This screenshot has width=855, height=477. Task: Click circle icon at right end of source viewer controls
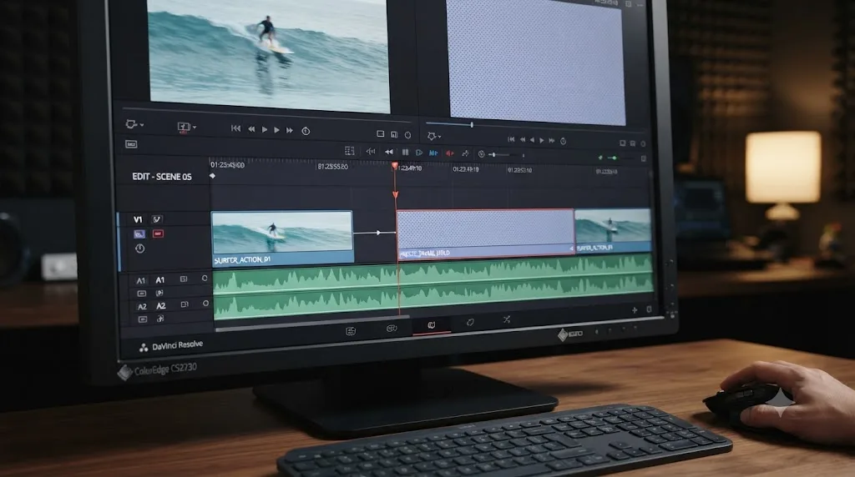407,134
